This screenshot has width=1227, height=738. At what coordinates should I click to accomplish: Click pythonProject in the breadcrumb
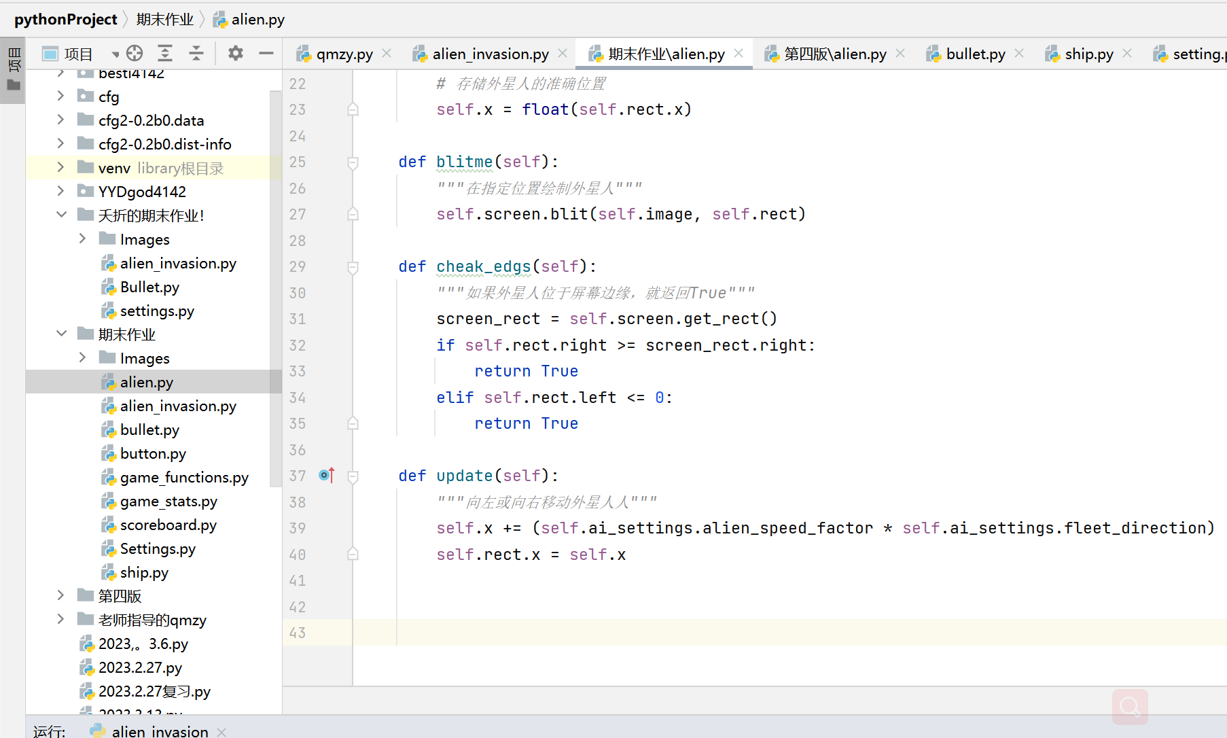click(66, 19)
